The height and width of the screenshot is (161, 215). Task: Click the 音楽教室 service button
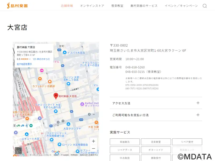pyautogui.click(x=156, y=142)
